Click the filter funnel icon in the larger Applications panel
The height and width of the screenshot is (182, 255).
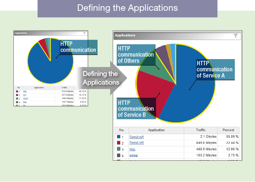coord(235,36)
